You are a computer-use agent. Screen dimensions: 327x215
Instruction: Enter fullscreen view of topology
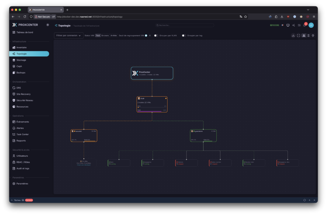[299, 36]
